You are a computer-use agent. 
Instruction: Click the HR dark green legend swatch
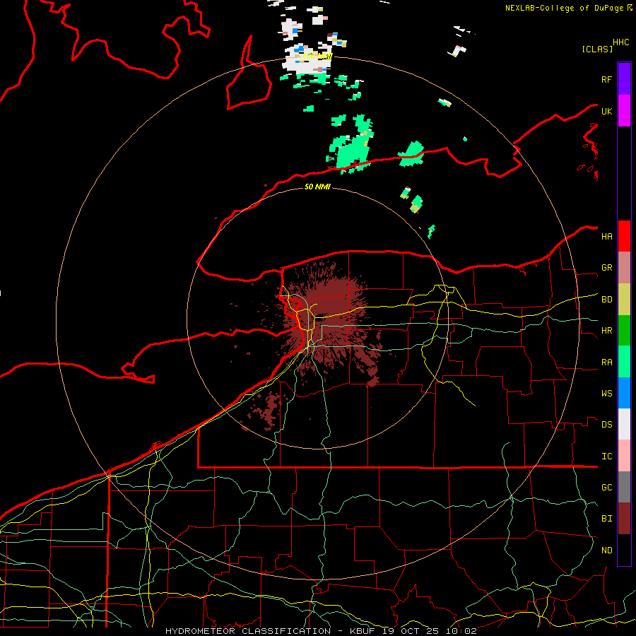pyautogui.click(x=624, y=331)
